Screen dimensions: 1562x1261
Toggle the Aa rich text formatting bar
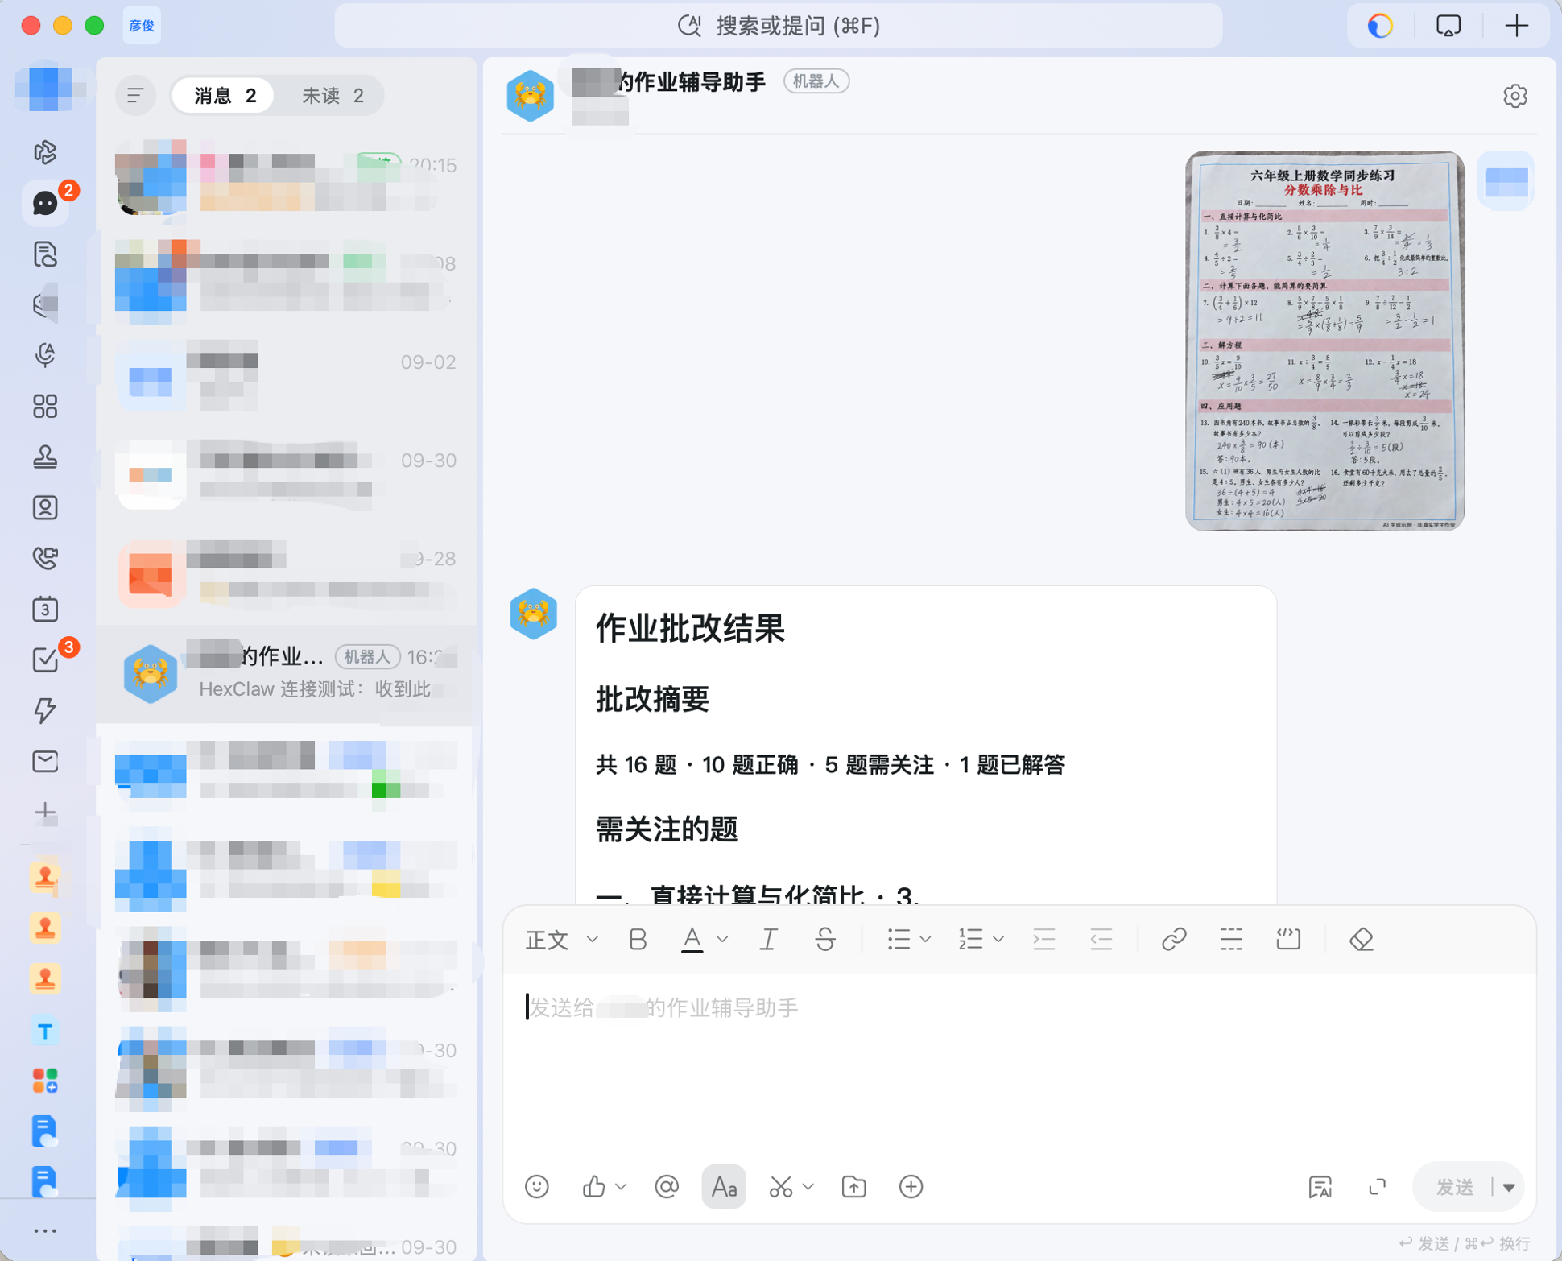coord(724,1186)
